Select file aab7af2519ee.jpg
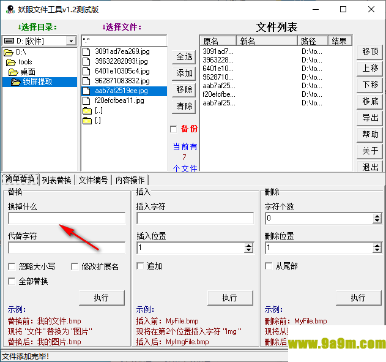386x362 pixels. point(124,91)
